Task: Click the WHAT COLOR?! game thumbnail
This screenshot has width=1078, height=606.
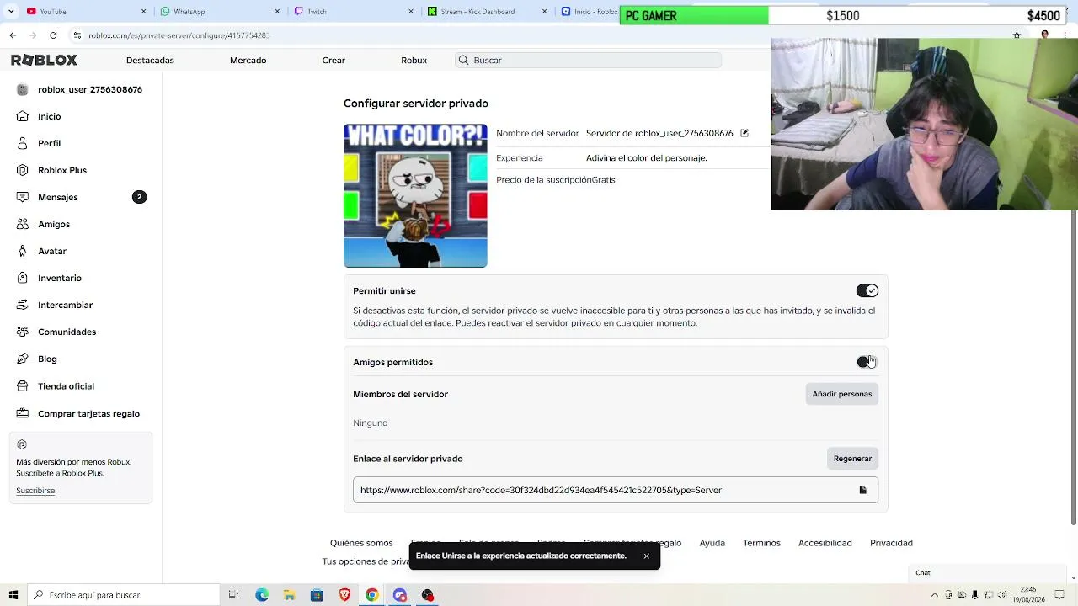Action: pyautogui.click(x=415, y=195)
